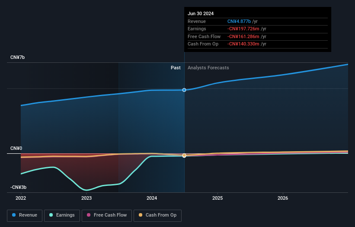
Task: Click the 'Earnings' row label in tooltip
Action: coord(197,29)
